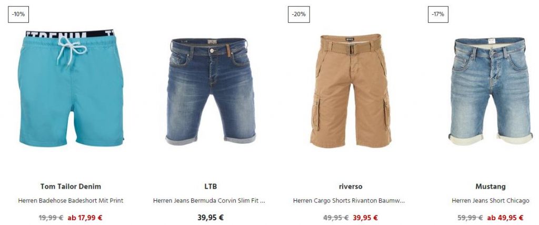Open Herren Jeans Bermuda Corvin Slim Fit title

tap(209, 201)
